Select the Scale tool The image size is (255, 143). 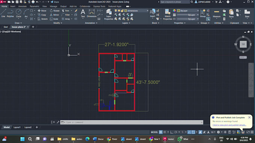point(54,19)
